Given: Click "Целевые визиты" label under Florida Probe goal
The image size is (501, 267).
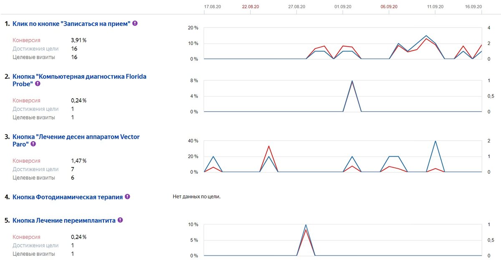Looking at the screenshot, I should coord(34,117).
